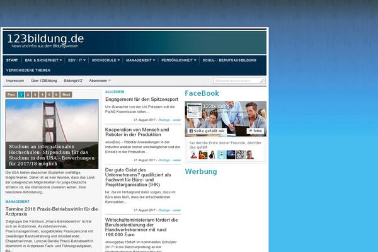Click Seite gefällt mir Facebook button
This screenshot has height=252, width=378.
pos(207,130)
